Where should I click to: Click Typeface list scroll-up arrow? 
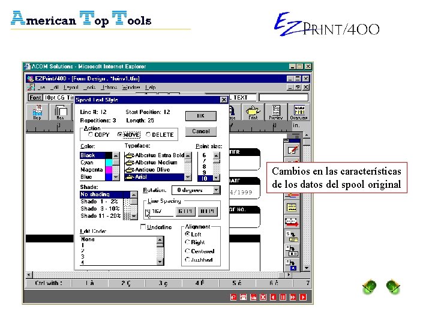(x=188, y=155)
